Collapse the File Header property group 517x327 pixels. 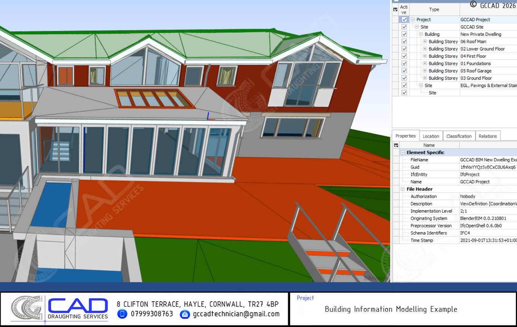tap(402, 189)
